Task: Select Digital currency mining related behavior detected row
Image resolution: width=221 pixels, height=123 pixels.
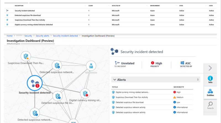Action: (x=110, y=25)
